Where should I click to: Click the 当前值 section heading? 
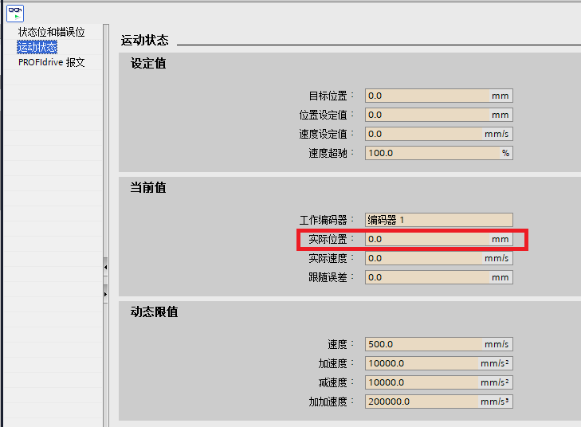(148, 187)
